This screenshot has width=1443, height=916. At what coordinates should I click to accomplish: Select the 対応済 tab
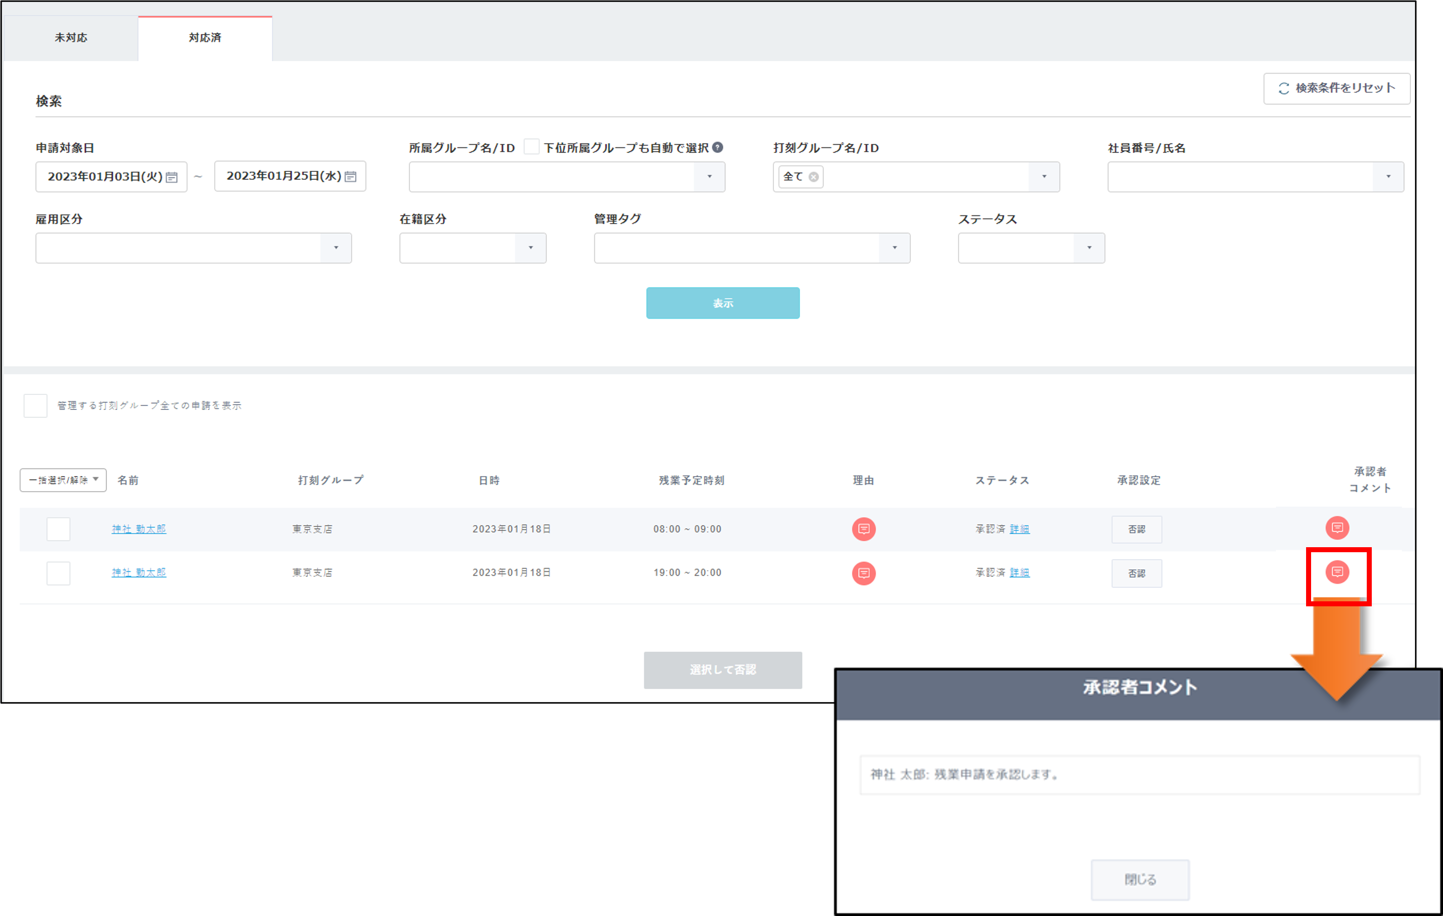coord(205,38)
